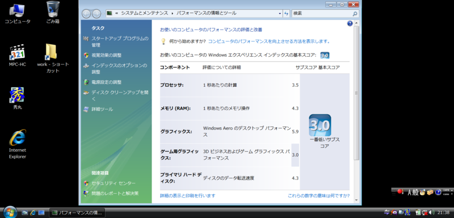
Task: Toggle CAPS on the language bar
Action: click(446, 190)
